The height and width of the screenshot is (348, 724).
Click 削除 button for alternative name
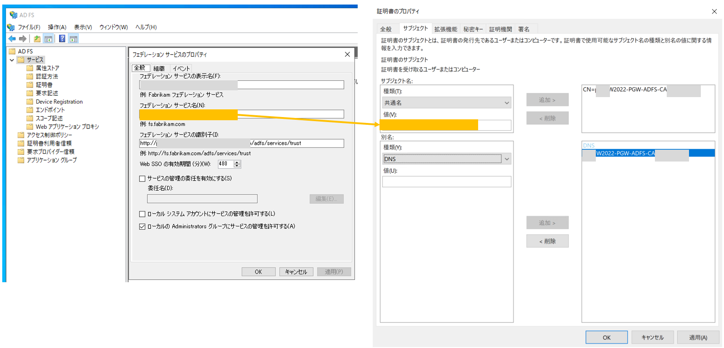[x=547, y=241]
